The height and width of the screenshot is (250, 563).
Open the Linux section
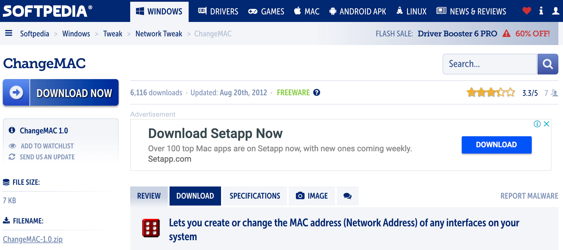[411, 12]
